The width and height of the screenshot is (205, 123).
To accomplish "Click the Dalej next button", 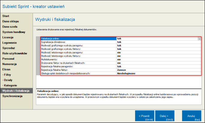I will click(165, 116).
